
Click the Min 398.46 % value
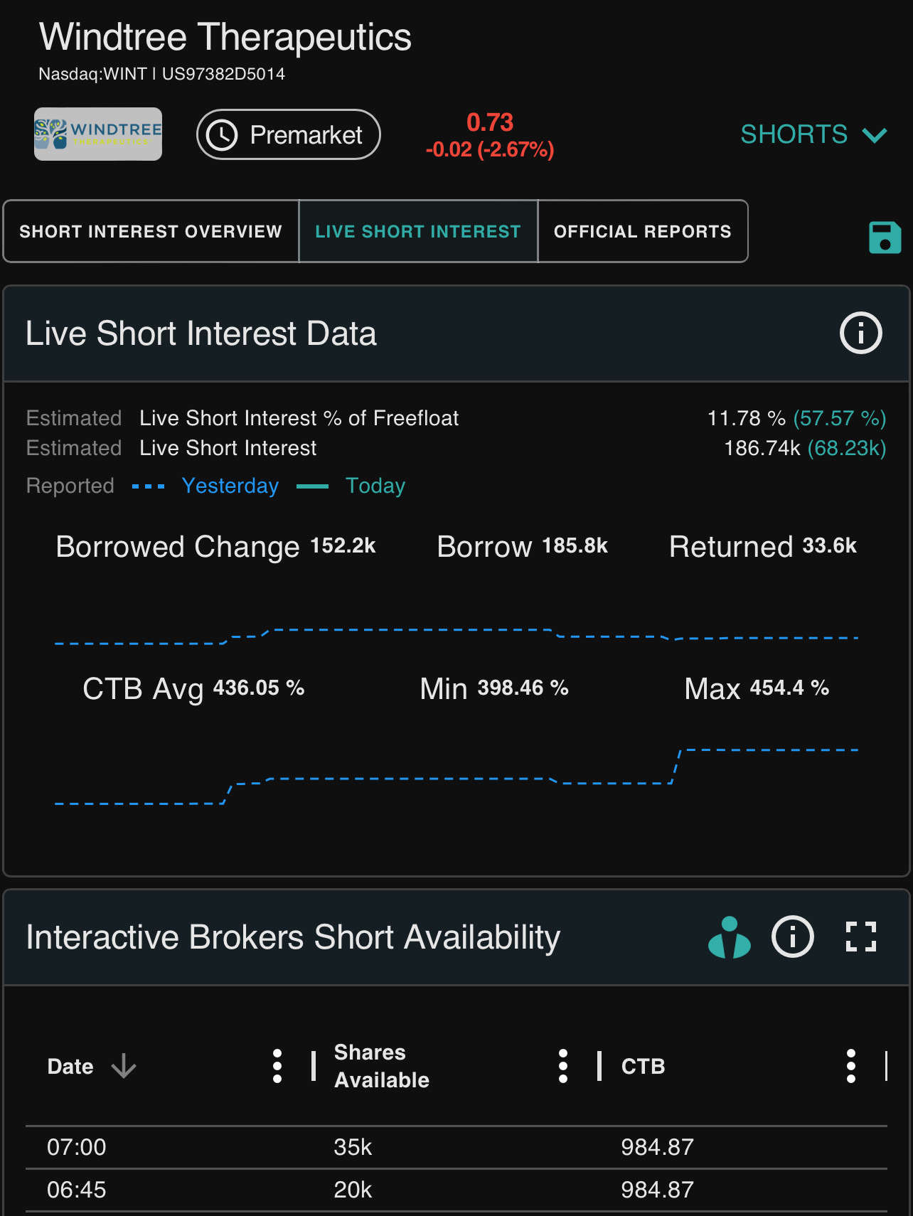click(523, 688)
